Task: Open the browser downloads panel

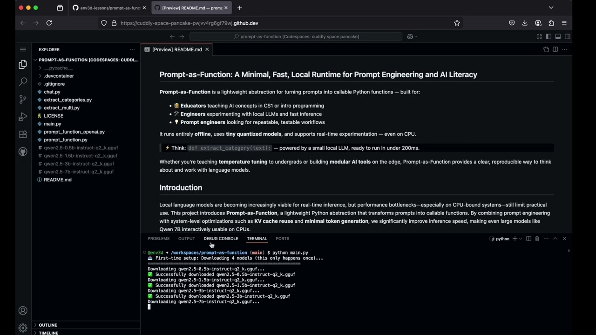Action: (x=525, y=23)
